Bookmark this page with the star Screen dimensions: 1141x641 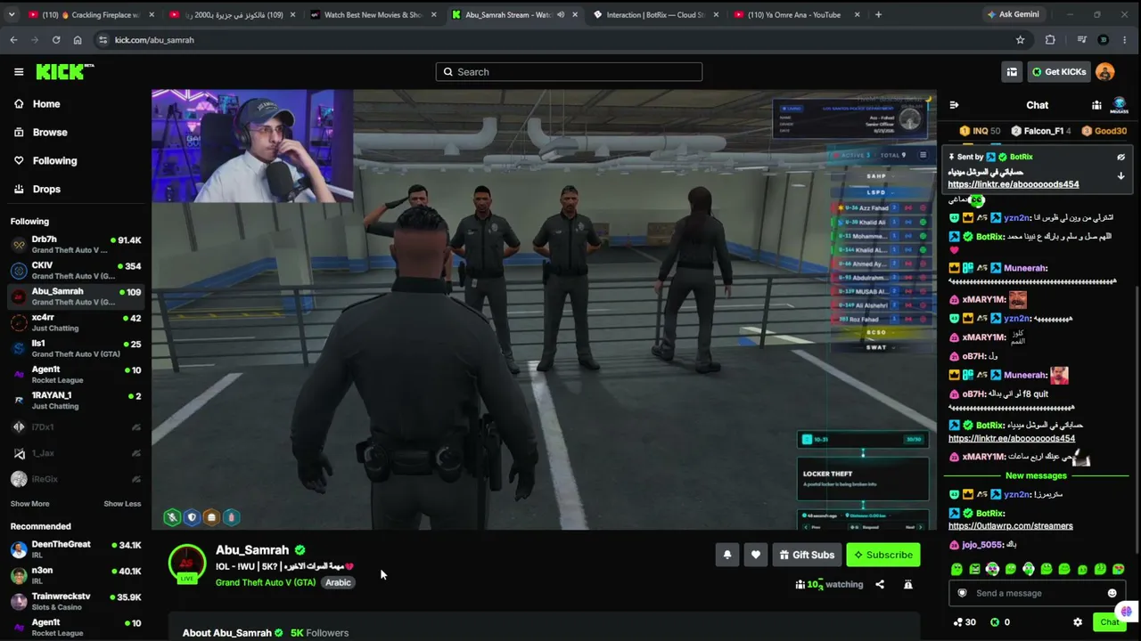coord(1021,40)
